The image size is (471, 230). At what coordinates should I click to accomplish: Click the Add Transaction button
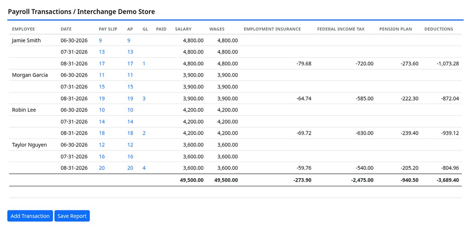30,216
